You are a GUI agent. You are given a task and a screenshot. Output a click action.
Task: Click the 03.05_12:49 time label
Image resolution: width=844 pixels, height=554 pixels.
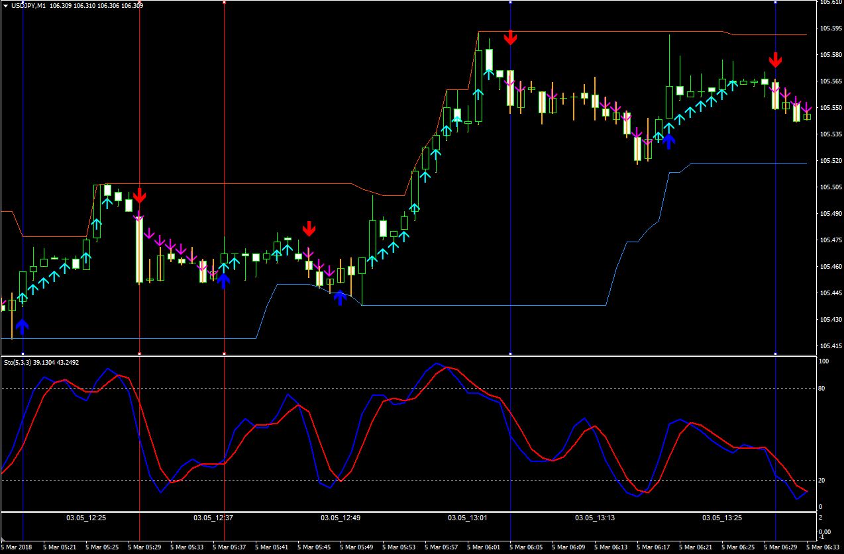tap(341, 518)
